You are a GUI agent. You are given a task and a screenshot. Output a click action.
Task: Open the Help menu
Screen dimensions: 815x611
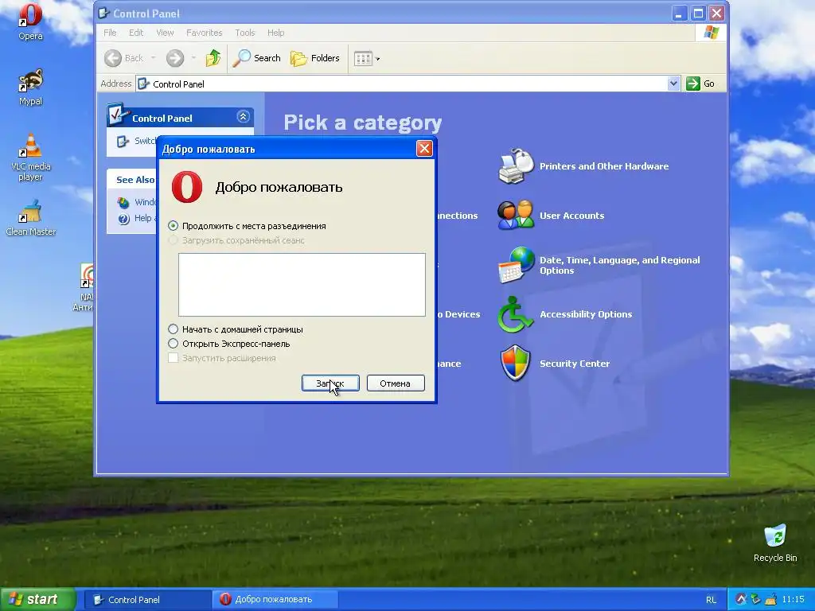[276, 33]
